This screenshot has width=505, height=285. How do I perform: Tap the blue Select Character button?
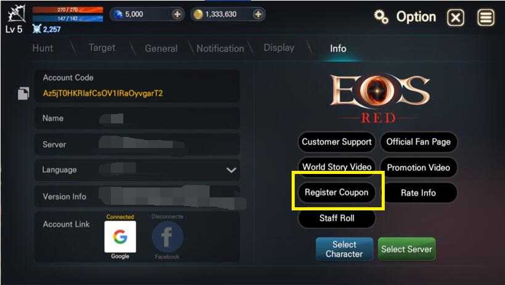point(344,249)
